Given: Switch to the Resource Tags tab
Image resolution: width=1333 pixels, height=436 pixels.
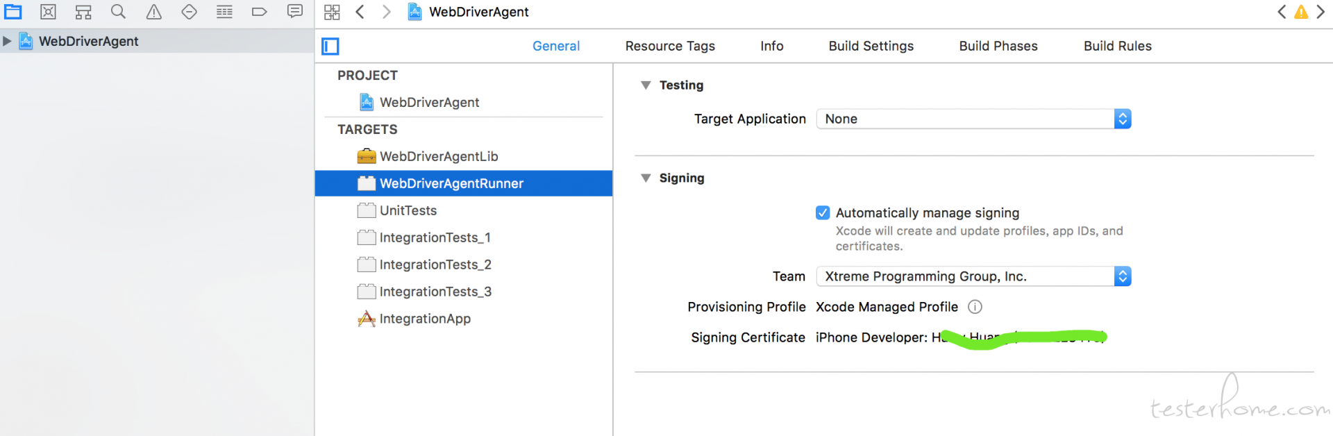Looking at the screenshot, I should click(670, 46).
